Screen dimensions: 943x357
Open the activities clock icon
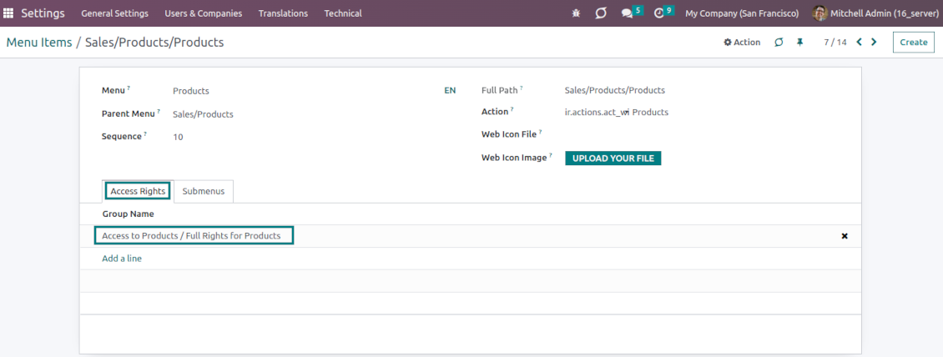point(659,13)
